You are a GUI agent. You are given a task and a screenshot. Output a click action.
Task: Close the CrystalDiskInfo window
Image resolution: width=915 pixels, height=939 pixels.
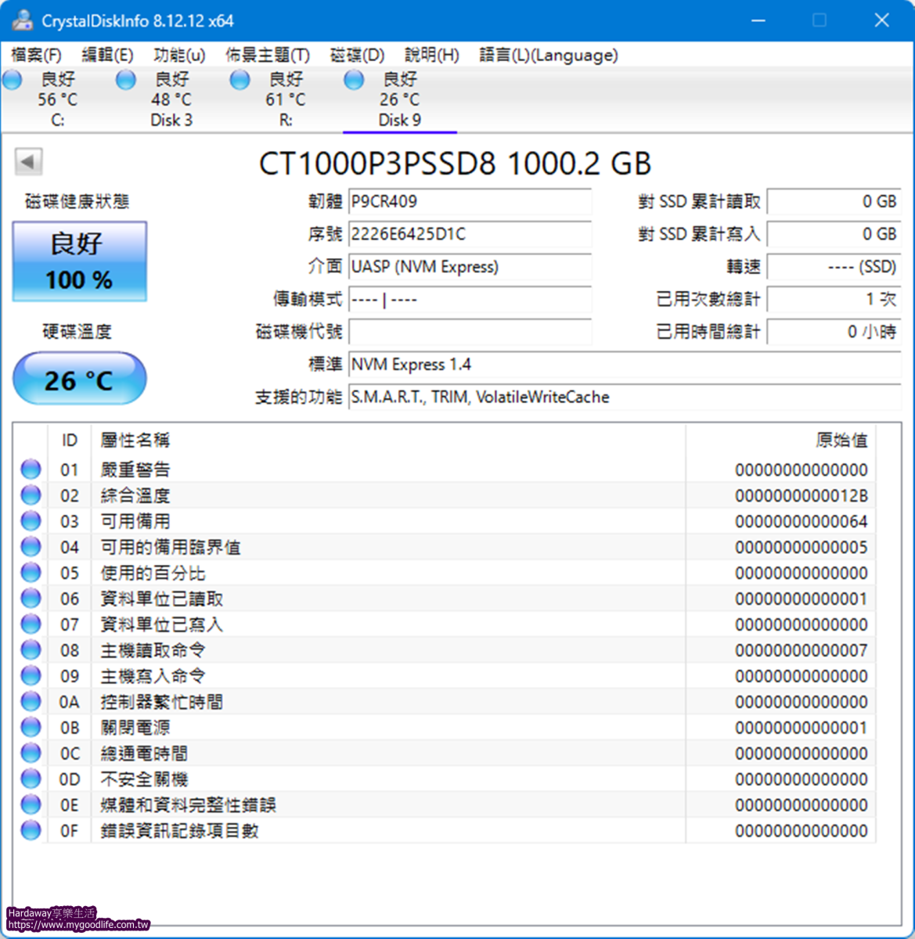click(882, 20)
